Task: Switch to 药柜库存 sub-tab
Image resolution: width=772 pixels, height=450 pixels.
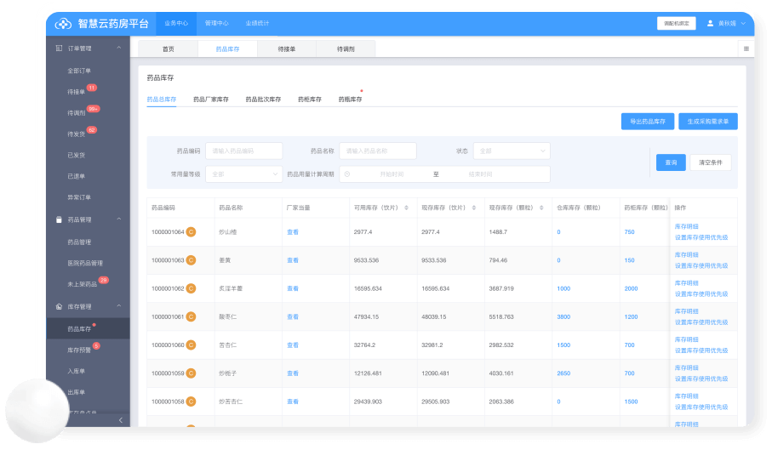Action: click(309, 99)
